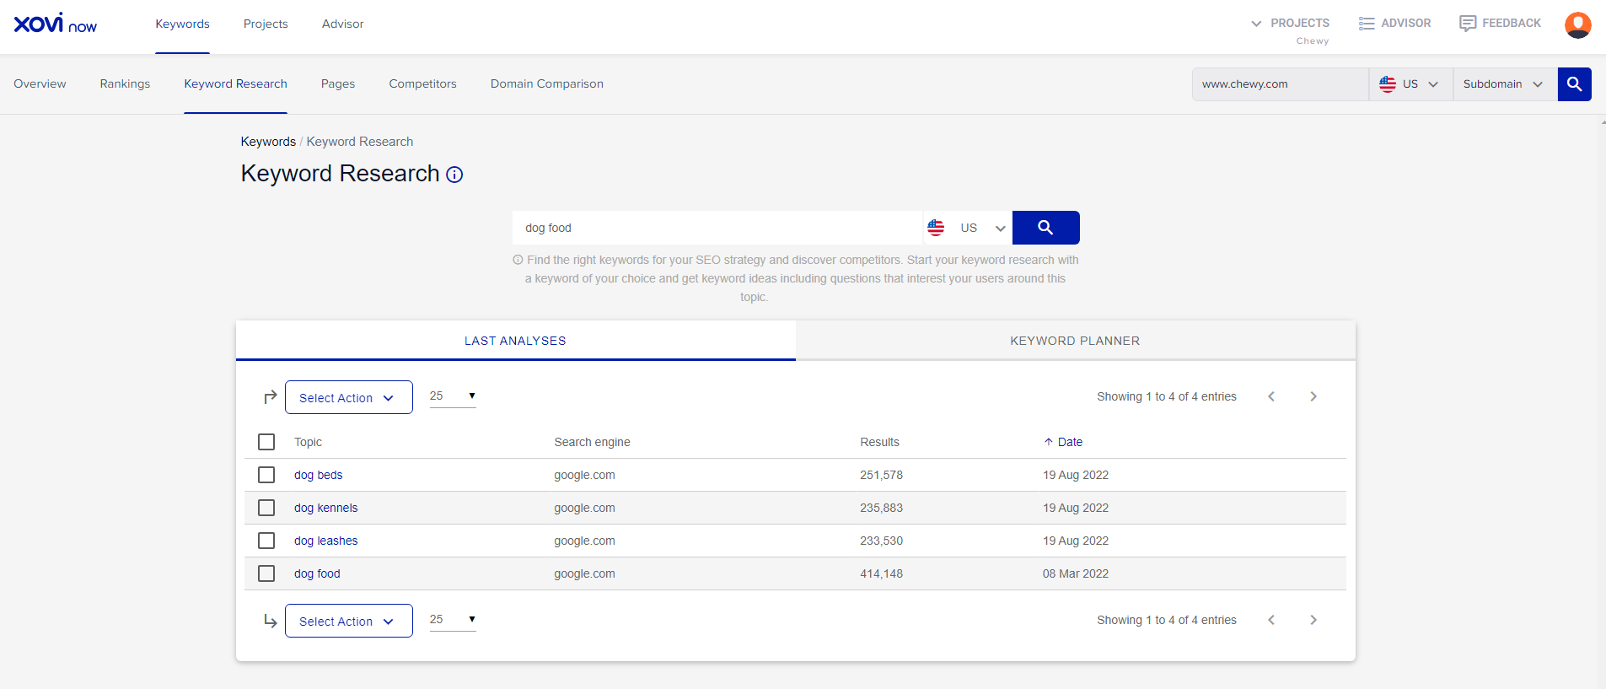The image size is (1606, 689).
Task: Expand the Projects Chewy dropdown
Action: click(1291, 30)
